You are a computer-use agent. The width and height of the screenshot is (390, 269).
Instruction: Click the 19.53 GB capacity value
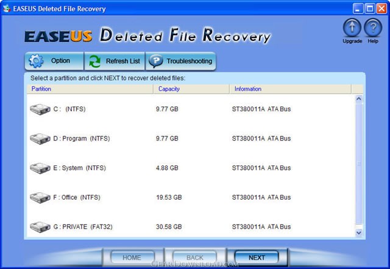pyautogui.click(x=169, y=197)
